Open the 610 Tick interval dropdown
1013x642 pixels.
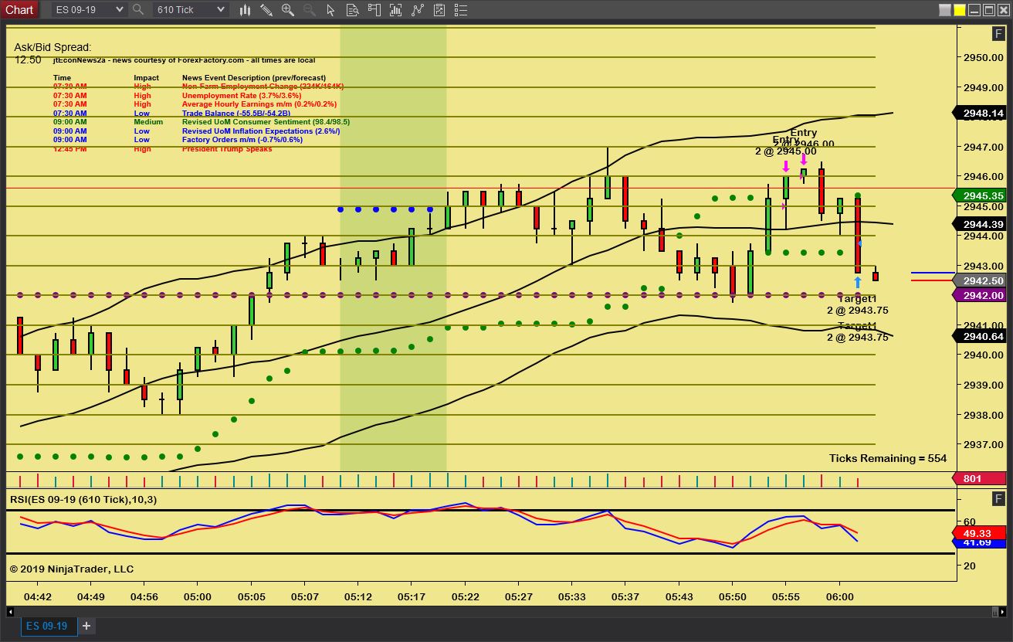pos(190,9)
